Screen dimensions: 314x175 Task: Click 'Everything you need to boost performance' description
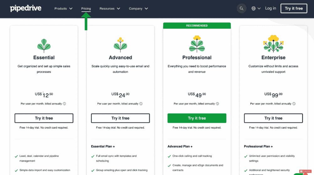pyautogui.click(x=197, y=69)
